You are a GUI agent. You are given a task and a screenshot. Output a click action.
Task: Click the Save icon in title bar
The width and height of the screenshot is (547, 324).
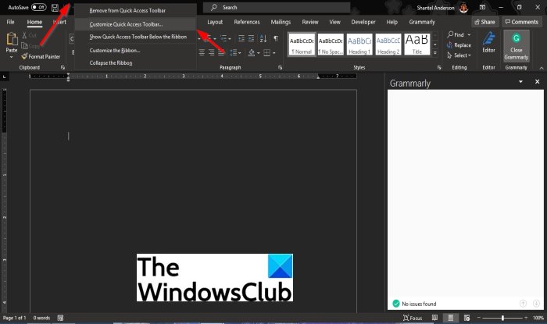click(55, 7)
